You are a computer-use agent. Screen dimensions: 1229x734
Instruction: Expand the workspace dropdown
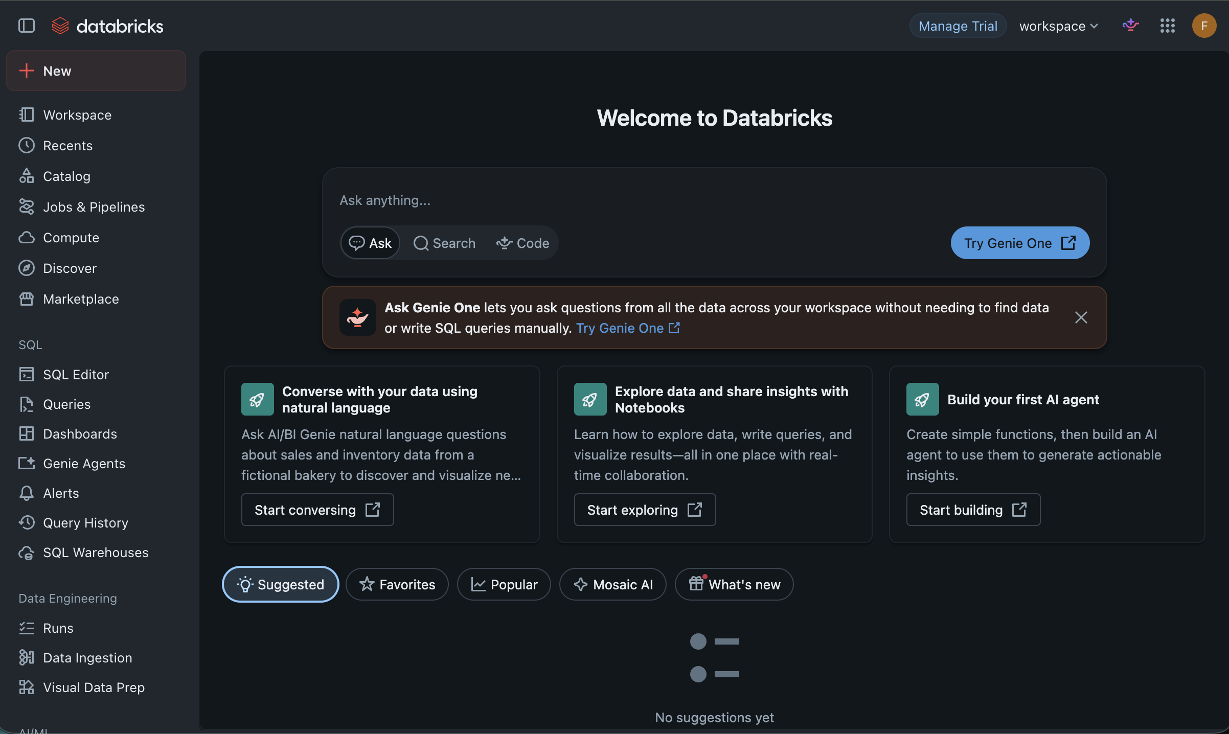coord(1058,26)
